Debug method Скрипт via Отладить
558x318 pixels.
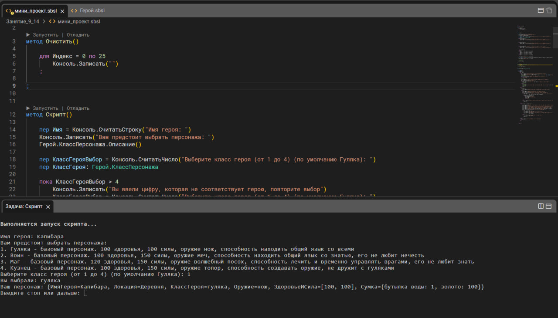(78, 108)
